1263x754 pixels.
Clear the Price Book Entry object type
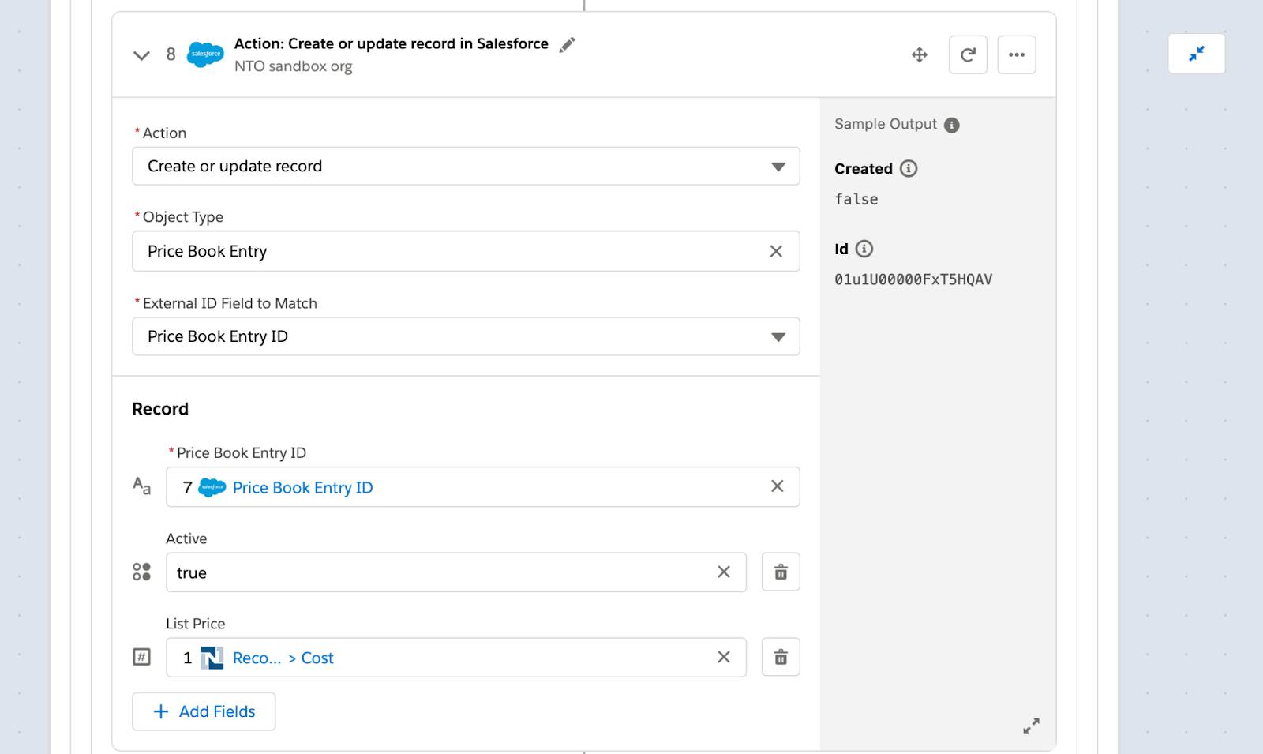[x=776, y=251]
